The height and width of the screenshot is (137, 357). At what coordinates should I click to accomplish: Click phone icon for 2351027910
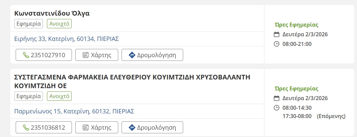point(26,55)
